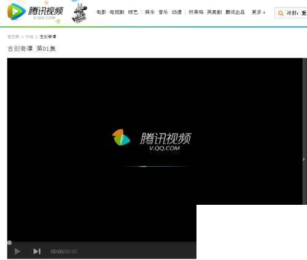Select the 英美剧 navigation item
The image size is (307, 260).
[214, 12]
